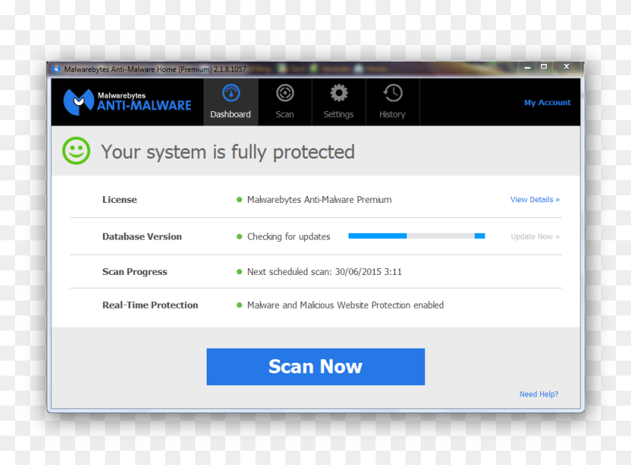The width and height of the screenshot is (631, 465).
Task: Open the Need Help? link
Action: point(539,394)
